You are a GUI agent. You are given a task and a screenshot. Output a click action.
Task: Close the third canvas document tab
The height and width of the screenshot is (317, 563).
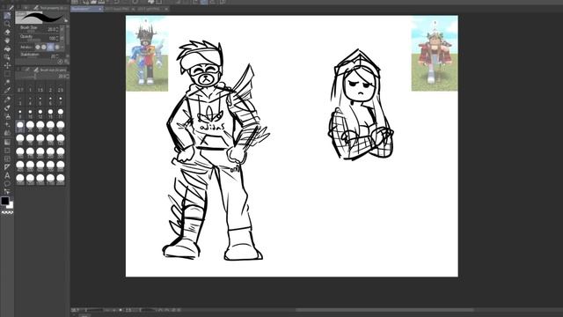coord(166,9)
